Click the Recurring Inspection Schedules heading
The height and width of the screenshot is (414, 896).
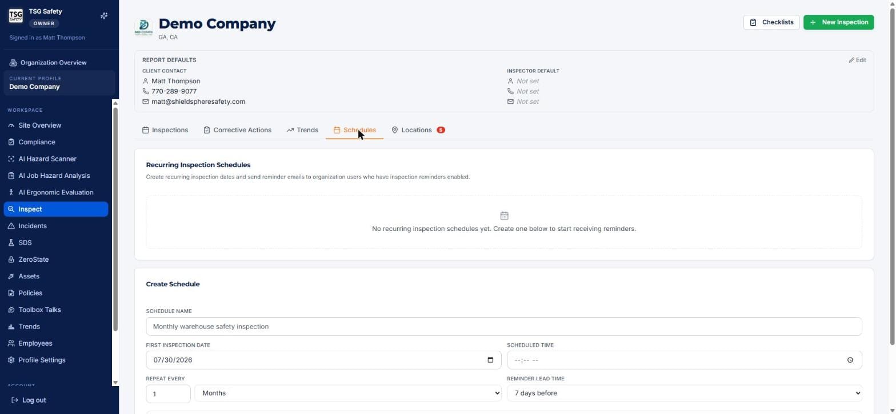pos(198,165)
